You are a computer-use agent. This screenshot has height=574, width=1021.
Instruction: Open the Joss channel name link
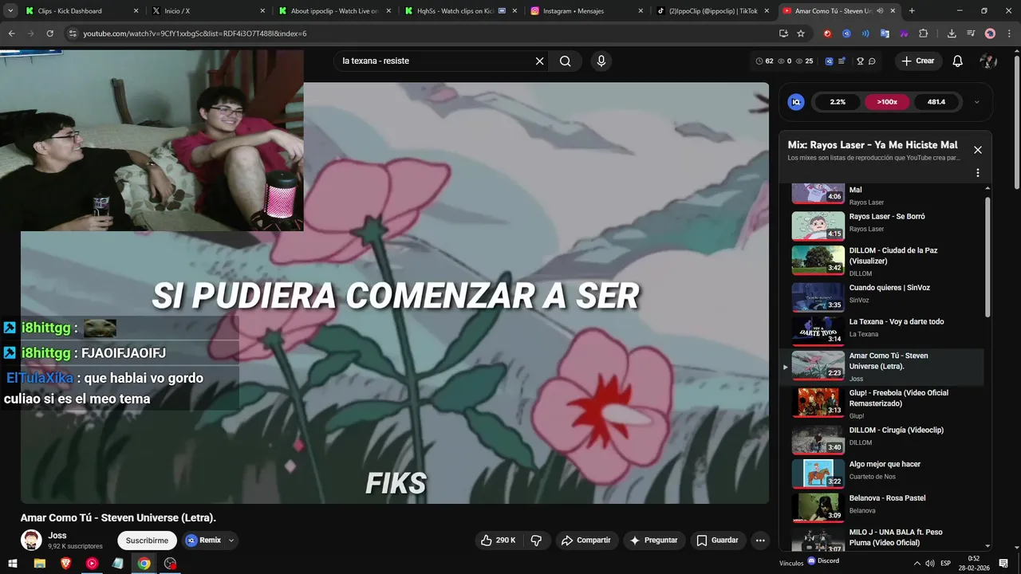point(57,536)
